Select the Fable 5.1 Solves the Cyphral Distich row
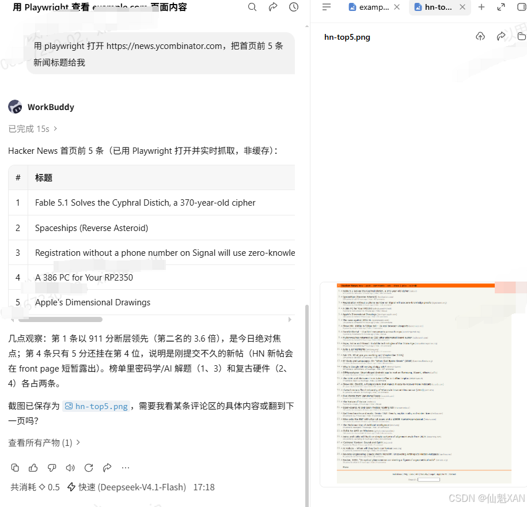Viewport: 527px width, 507px height. pyautogui.click(x=151, y=203)
